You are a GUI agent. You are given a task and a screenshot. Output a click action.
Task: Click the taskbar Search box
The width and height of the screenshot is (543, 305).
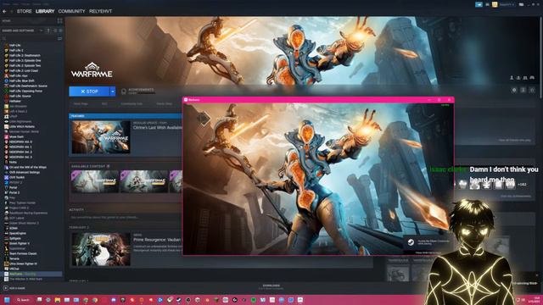23,300
